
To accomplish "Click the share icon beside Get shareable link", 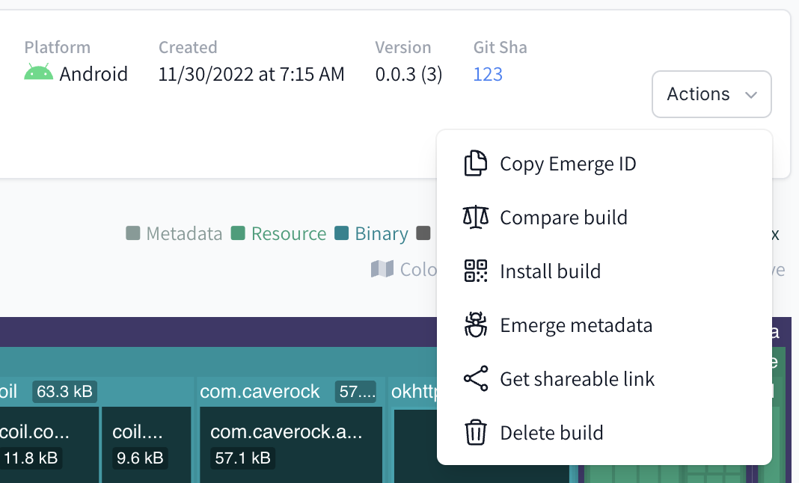I will tap(475, 378).
